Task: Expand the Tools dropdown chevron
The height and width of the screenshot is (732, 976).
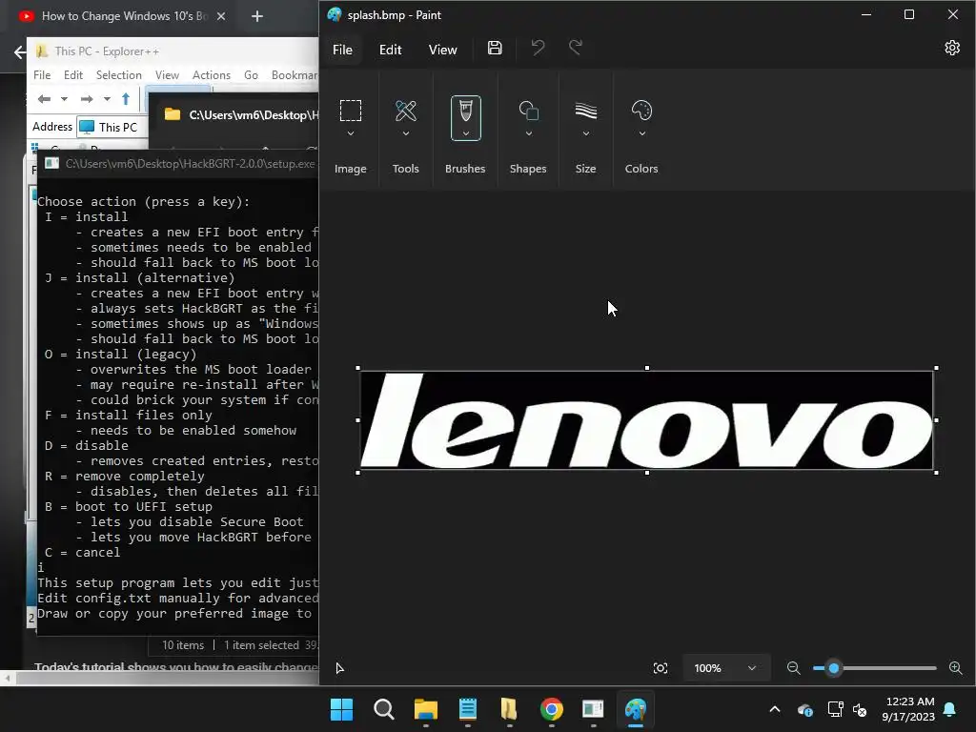Action: pyautogui.click(x=406, y=133)
